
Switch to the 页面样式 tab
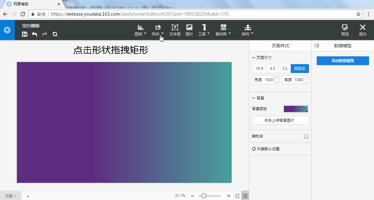tap(280, 46)
